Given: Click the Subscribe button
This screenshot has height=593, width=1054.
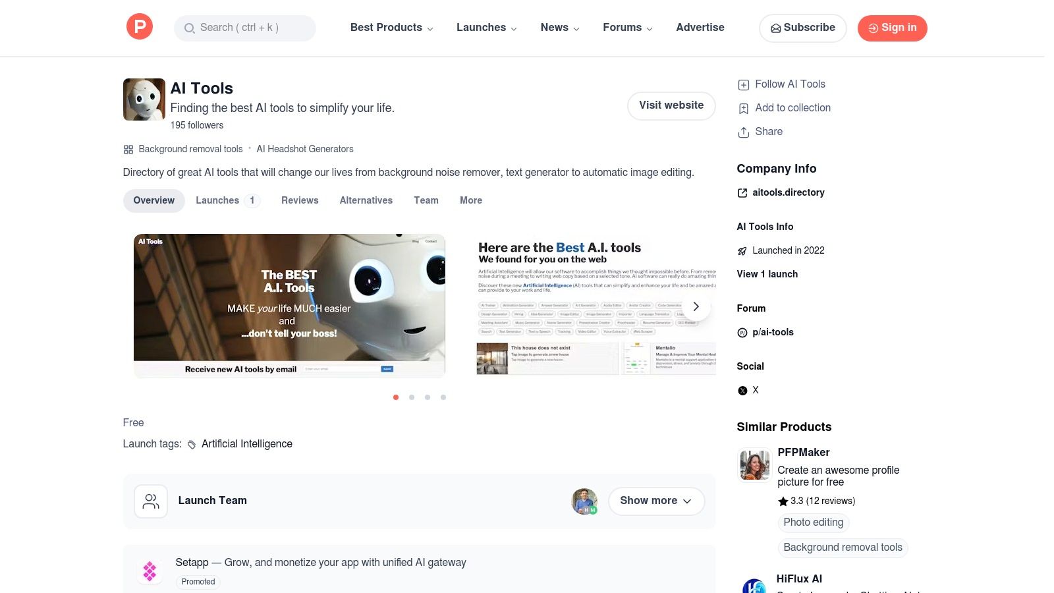Looking at the screenshot, I should click(803, 28).
